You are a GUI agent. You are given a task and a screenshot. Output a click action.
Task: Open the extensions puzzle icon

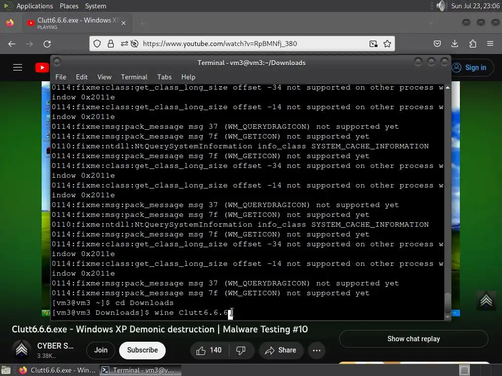[473, 44]
